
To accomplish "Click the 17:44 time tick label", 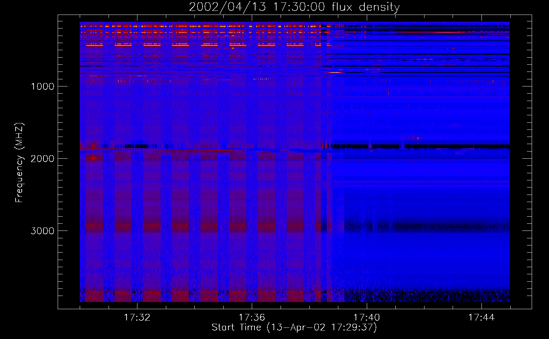I will (x=481, y=318).
